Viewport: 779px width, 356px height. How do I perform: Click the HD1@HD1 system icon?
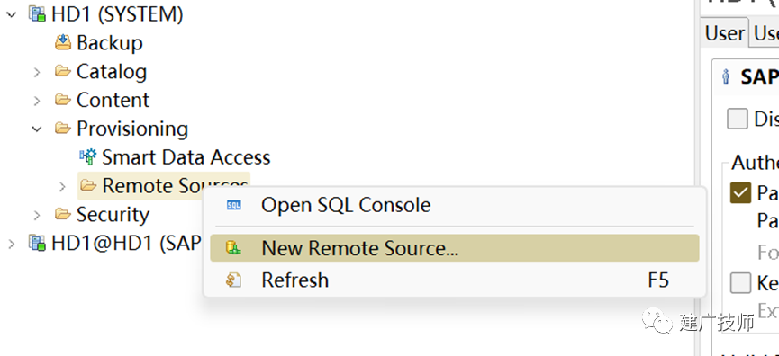(37, 243)
